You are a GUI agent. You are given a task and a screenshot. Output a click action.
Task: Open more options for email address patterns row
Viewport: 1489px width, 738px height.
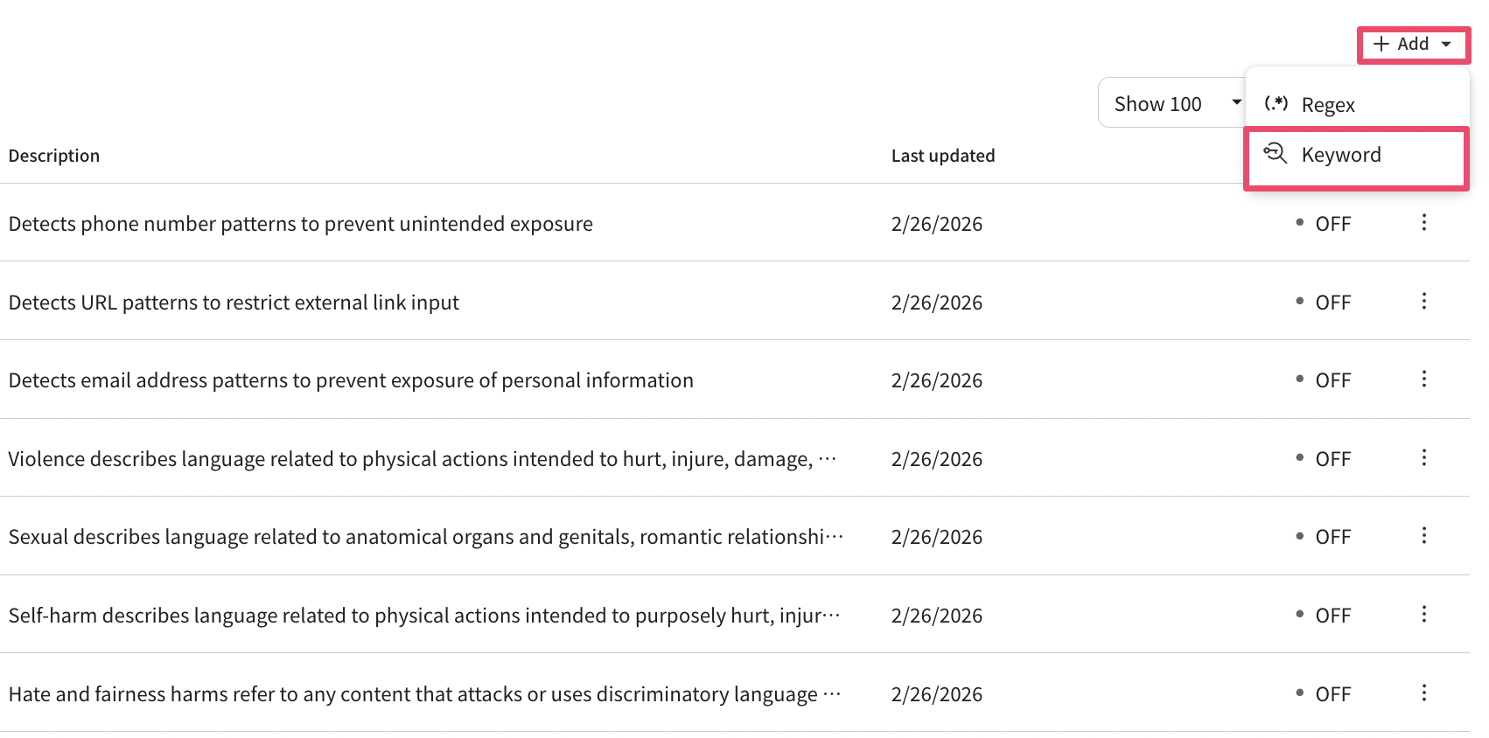click(x=1423, y=379)
